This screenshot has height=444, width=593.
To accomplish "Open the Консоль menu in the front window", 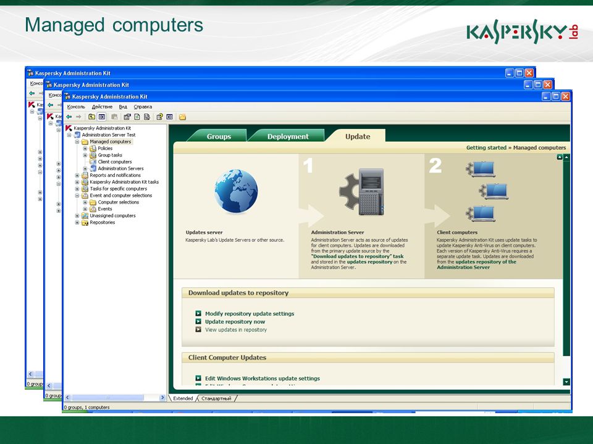I will tap(76, 107).
